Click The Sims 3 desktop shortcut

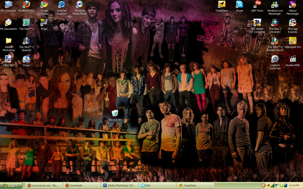click(x=26, y=25)
